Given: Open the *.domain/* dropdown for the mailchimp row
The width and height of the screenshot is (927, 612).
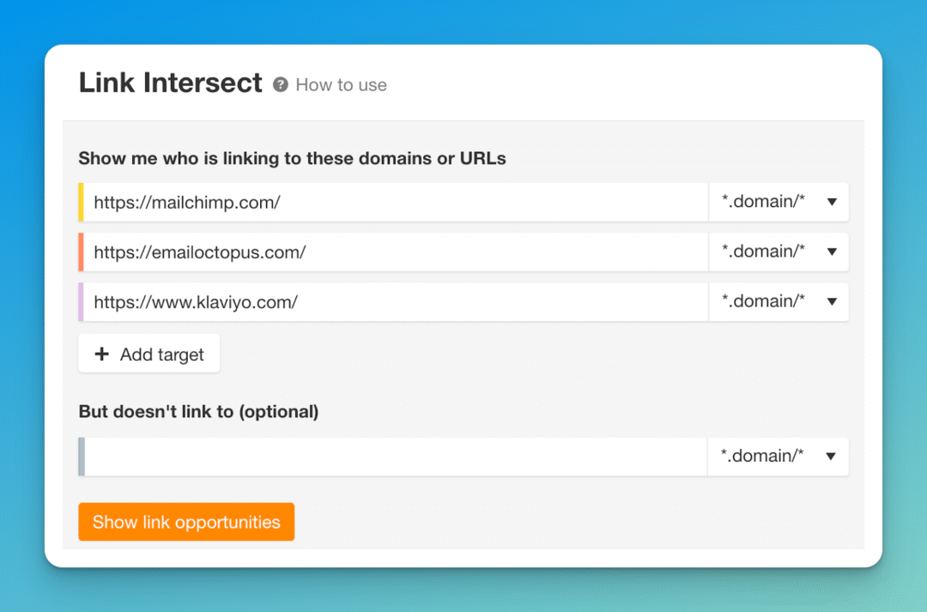Looking at the screenshot, I should coord(777,202).
